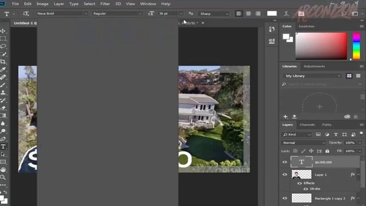Viewport: 366px width, 206px height.
Task: Left align text in options bar
Action: [239, 14]
